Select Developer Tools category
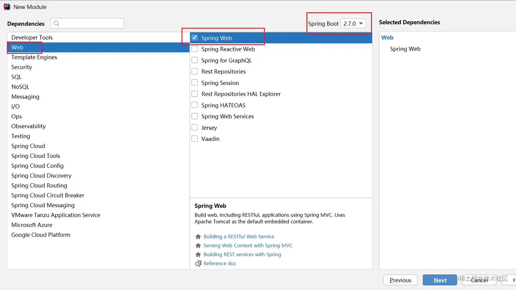 pos(98,38)
